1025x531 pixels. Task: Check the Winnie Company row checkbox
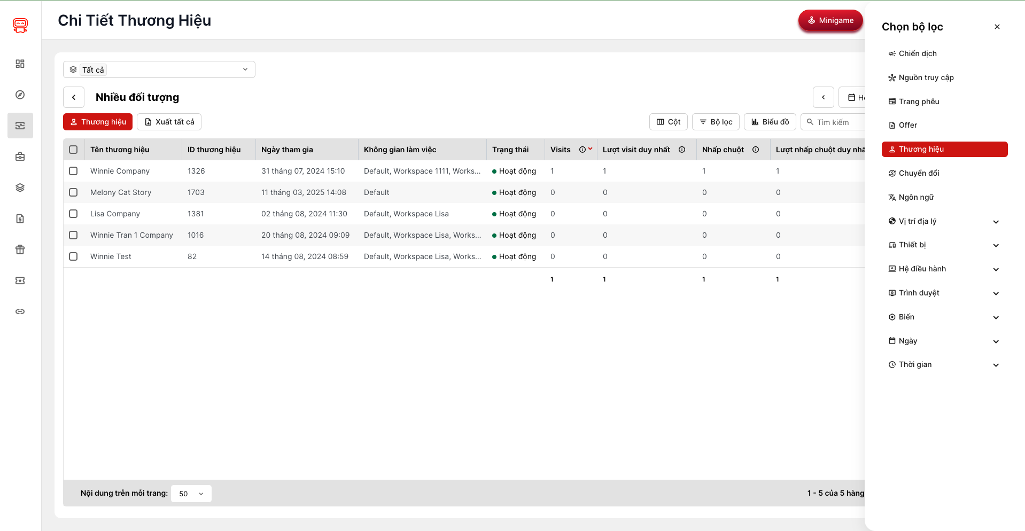[x=73, y=171]
